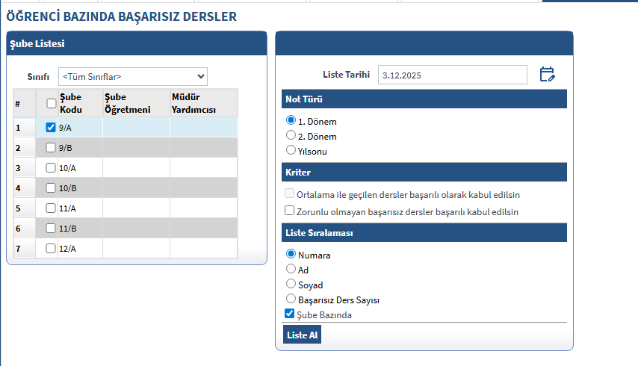Sort the list by Soyad
The width and height of the screenshot is (638, 366).
291,284
